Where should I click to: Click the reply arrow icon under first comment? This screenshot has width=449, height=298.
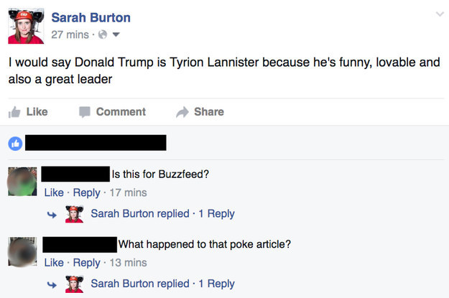click(x=52, y=214)
